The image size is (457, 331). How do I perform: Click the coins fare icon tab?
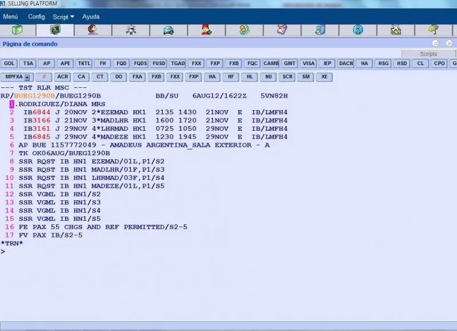click(x=244, y=30)
